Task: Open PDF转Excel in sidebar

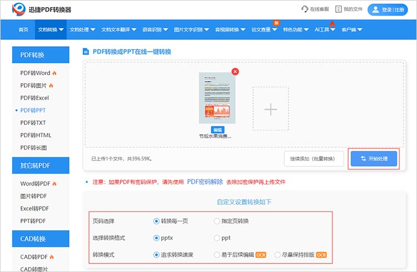Action: point(34,98)
